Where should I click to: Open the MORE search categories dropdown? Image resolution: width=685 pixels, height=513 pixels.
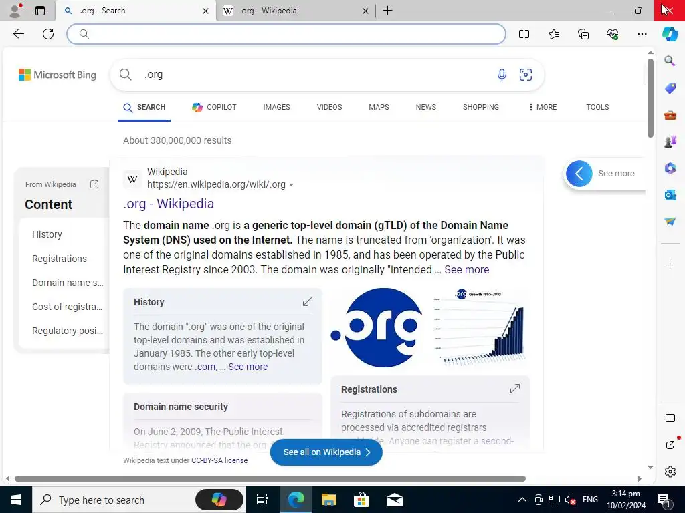(543, 107)
